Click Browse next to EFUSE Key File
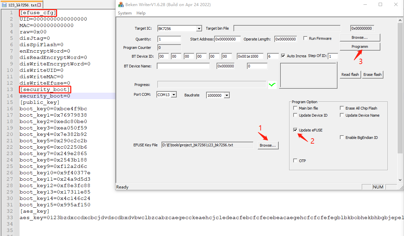This screenshot has height=236, width=404. (x=268, y=145)
